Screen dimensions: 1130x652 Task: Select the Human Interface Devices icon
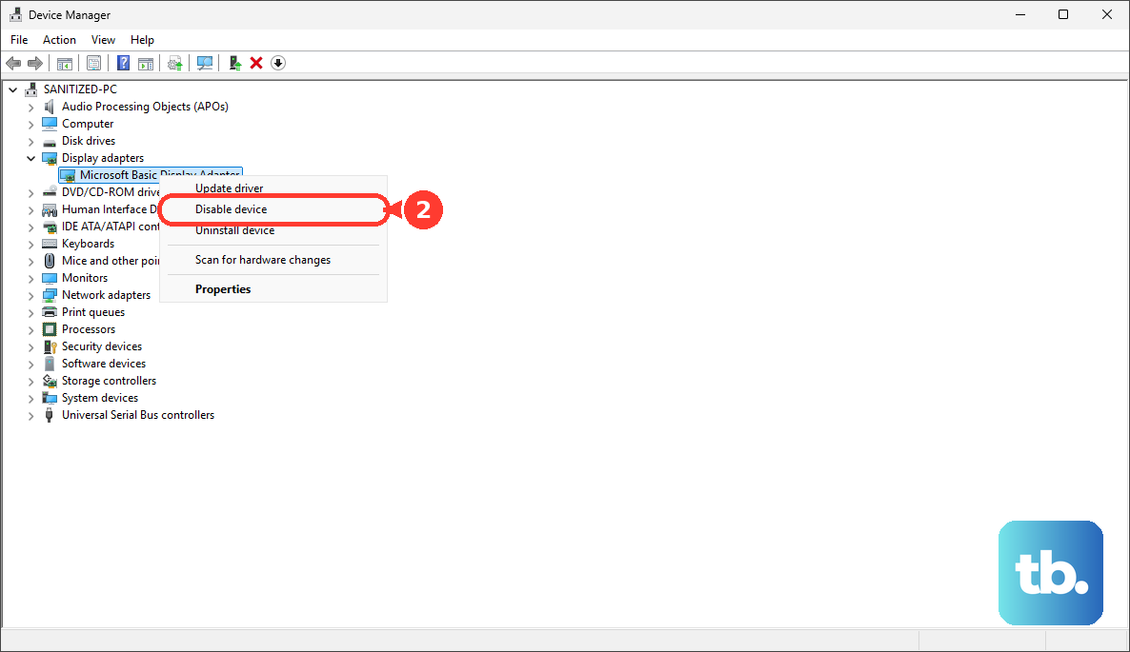point(49,209)
